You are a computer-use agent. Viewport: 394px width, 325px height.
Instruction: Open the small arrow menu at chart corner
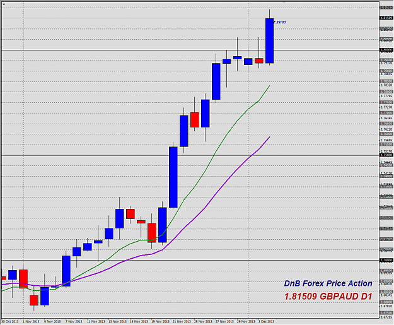coord(4,4)
